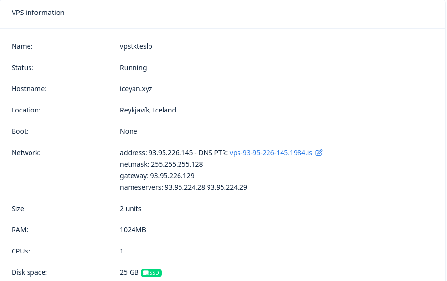The image size is (447, 281).
Task: Open the vps-93-95-226-145.1984.is. PTR link
Action: [271, 153]
